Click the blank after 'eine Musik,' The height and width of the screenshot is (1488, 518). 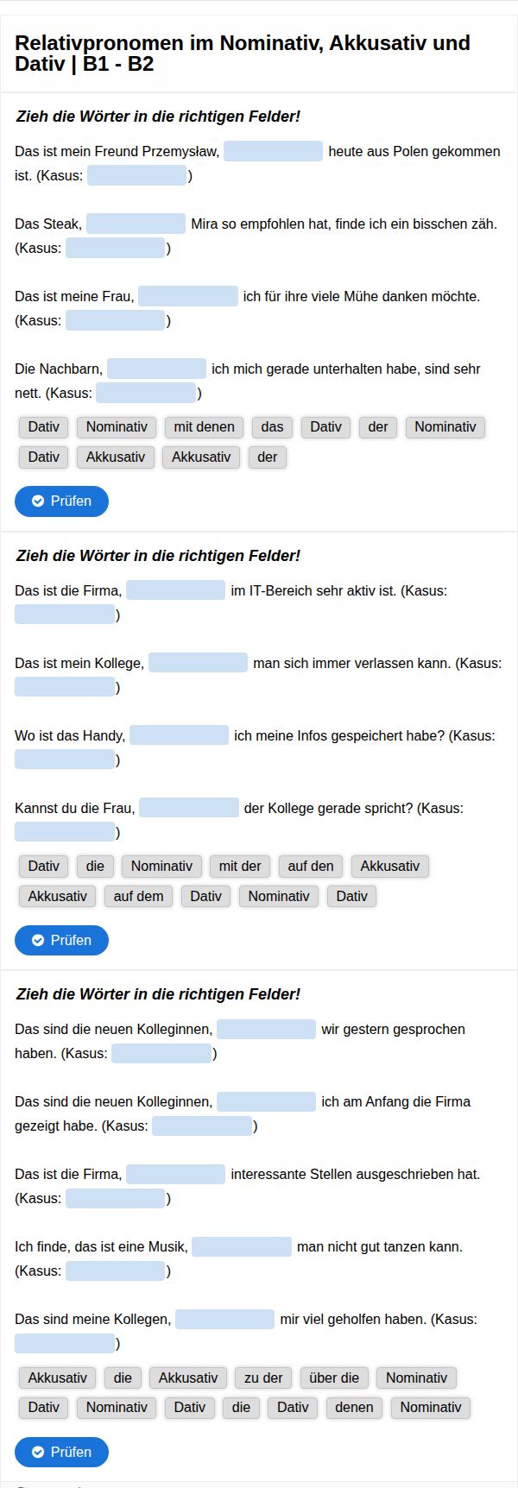click(242, 1246)
